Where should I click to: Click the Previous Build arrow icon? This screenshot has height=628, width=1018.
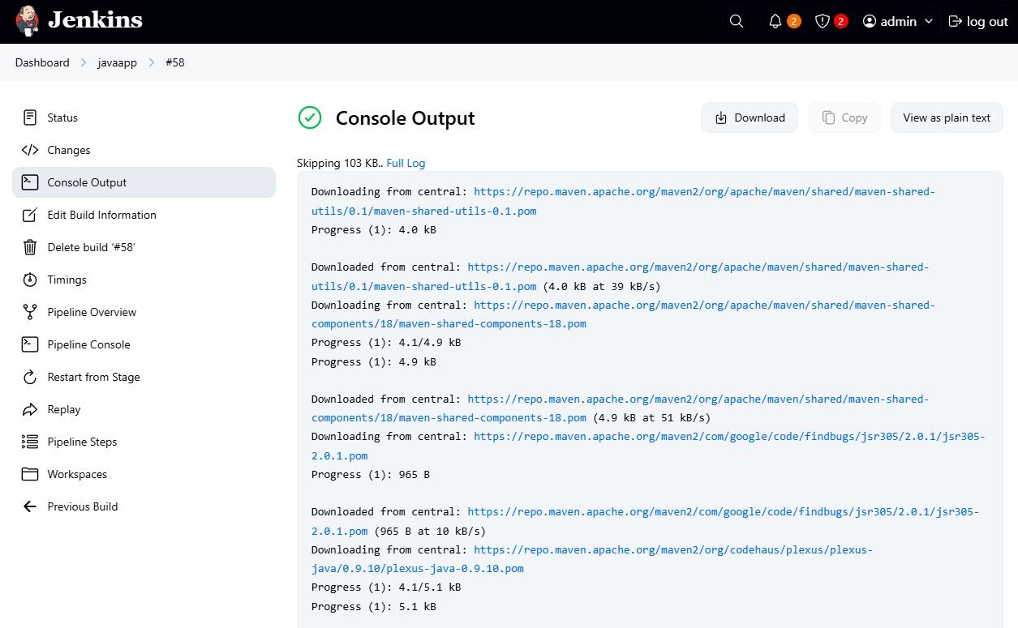point(30,506)
